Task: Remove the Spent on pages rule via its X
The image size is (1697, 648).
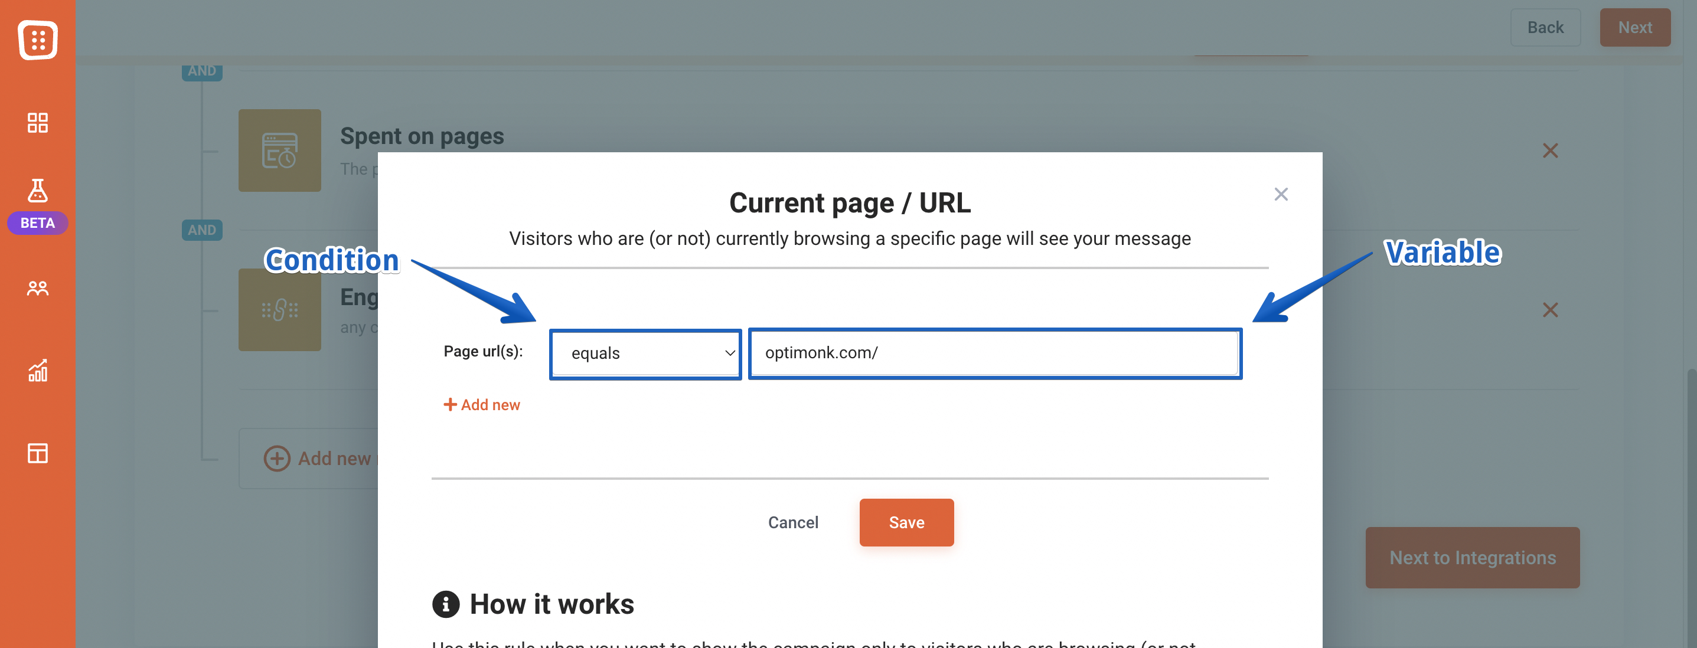Action: tap(1550, 150)
